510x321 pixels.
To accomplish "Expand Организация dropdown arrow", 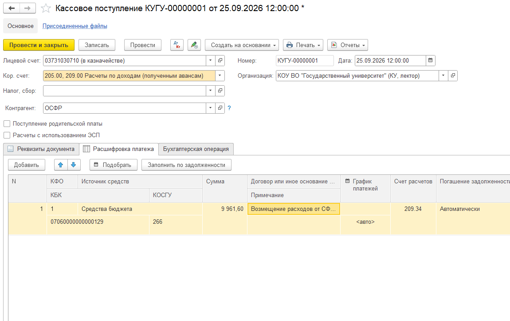I will 443,75.
